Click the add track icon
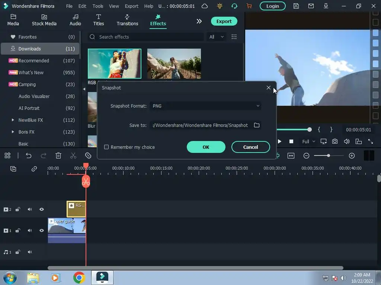This screenshot has width=381, height=285. [13, 169]
